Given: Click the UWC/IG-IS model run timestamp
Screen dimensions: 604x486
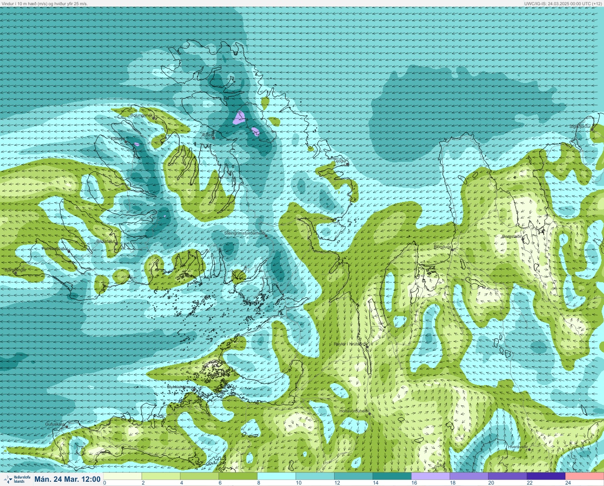Looking at the screenshot, I should (x=563, y=3).
